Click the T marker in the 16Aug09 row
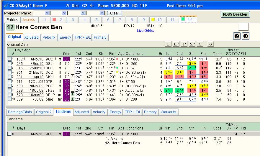 click(73, 95)
